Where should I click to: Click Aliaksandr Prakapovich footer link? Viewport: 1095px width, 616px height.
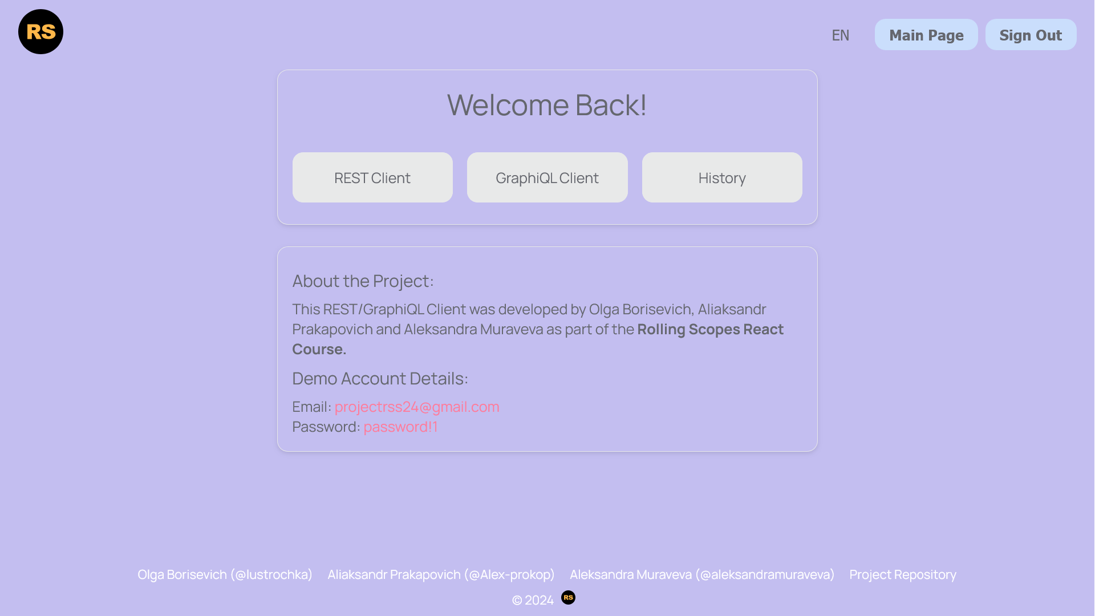pos(441,574)
